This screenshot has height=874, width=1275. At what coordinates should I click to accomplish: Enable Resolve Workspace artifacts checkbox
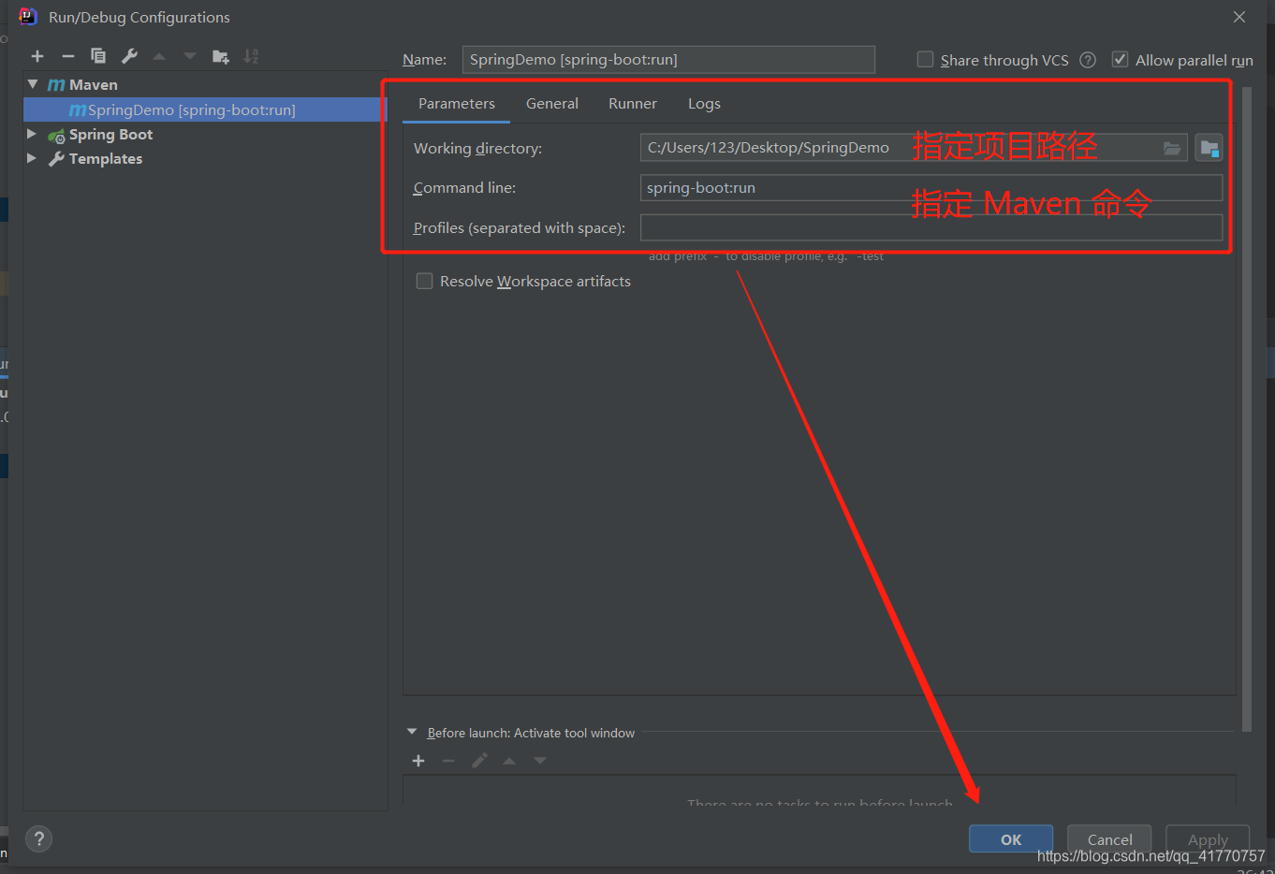coord(424,281)
